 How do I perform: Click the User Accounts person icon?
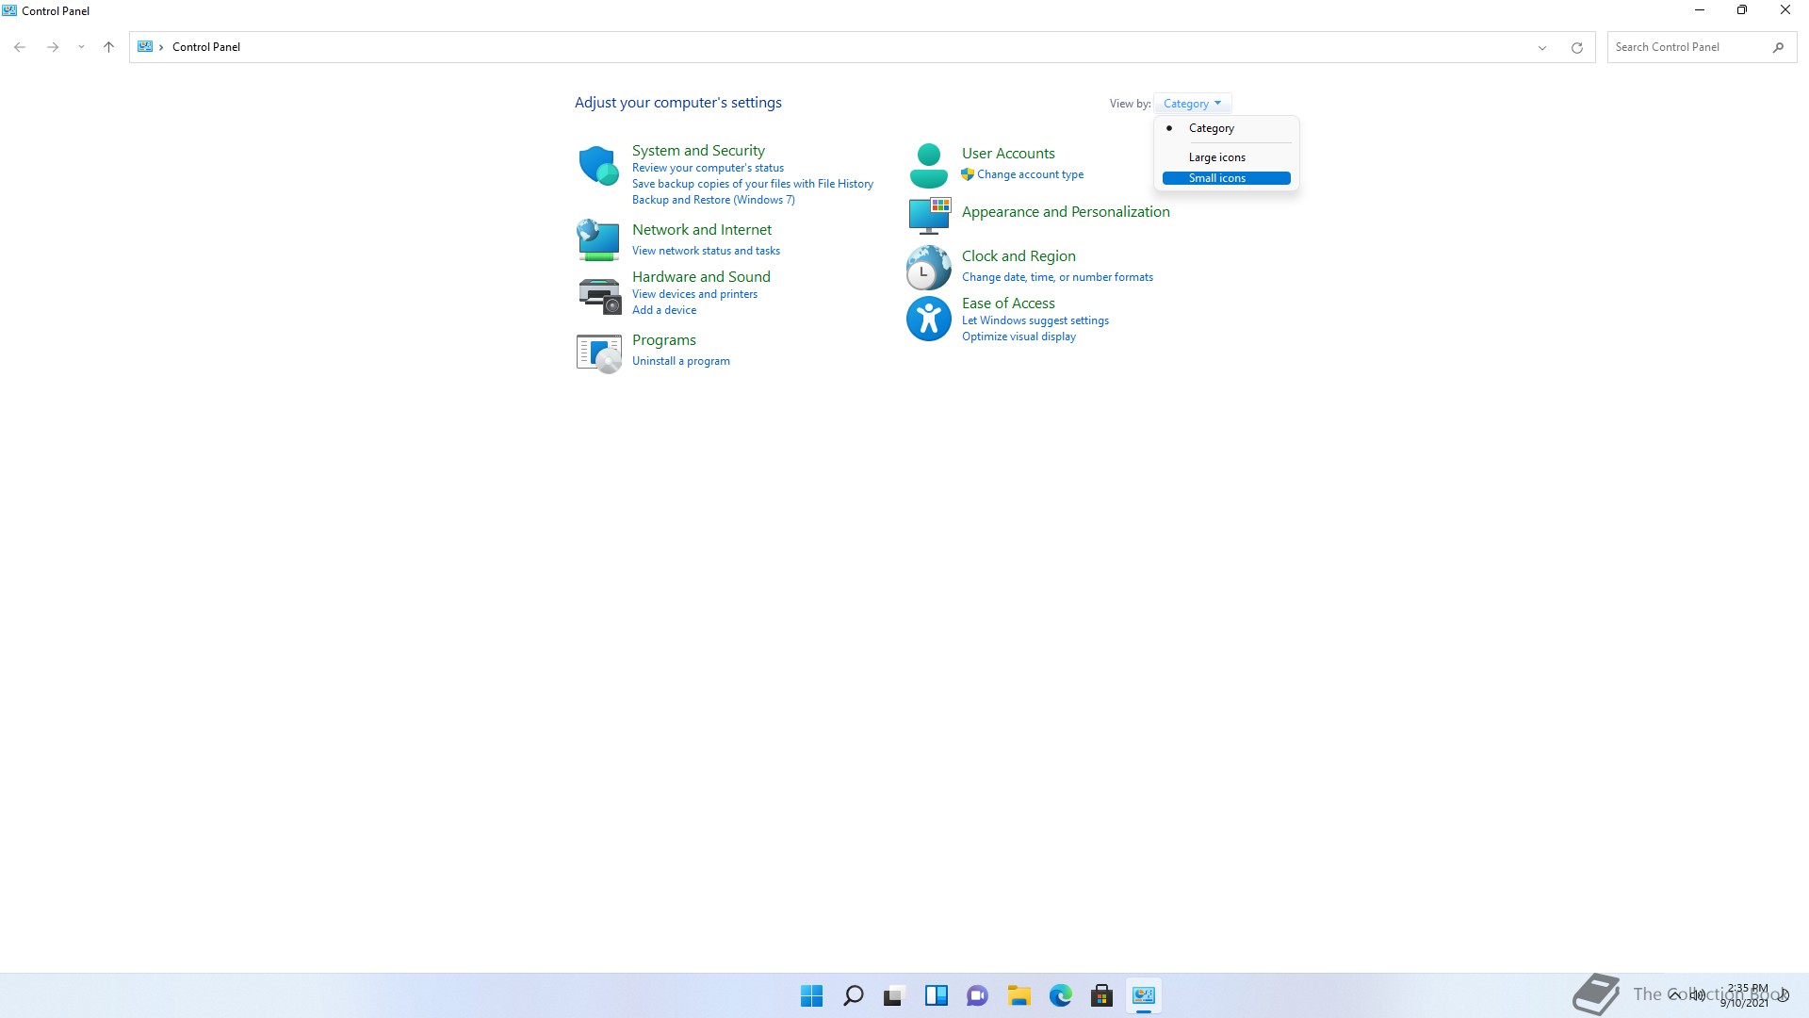click(928, 165)
